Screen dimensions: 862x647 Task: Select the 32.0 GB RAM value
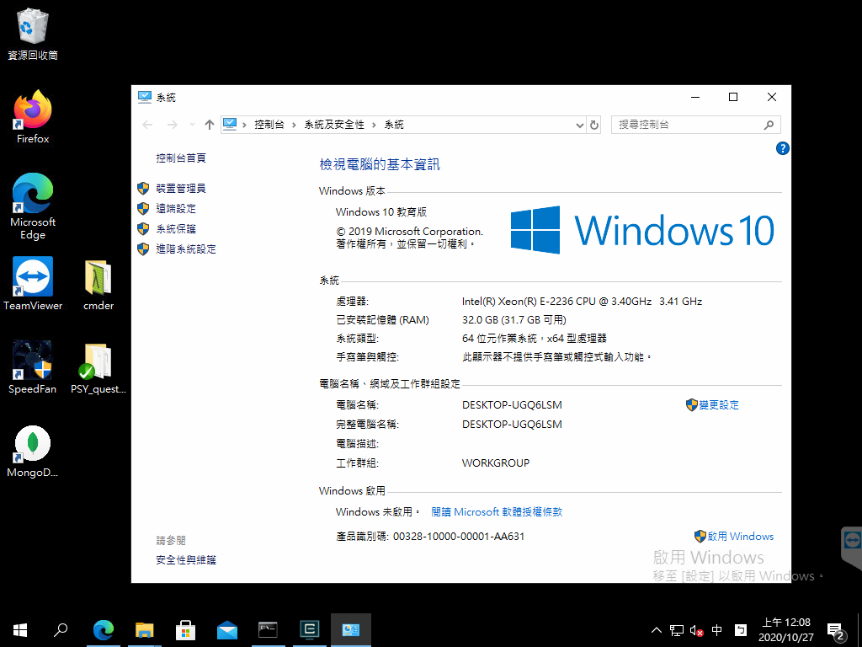pos(514,319)
